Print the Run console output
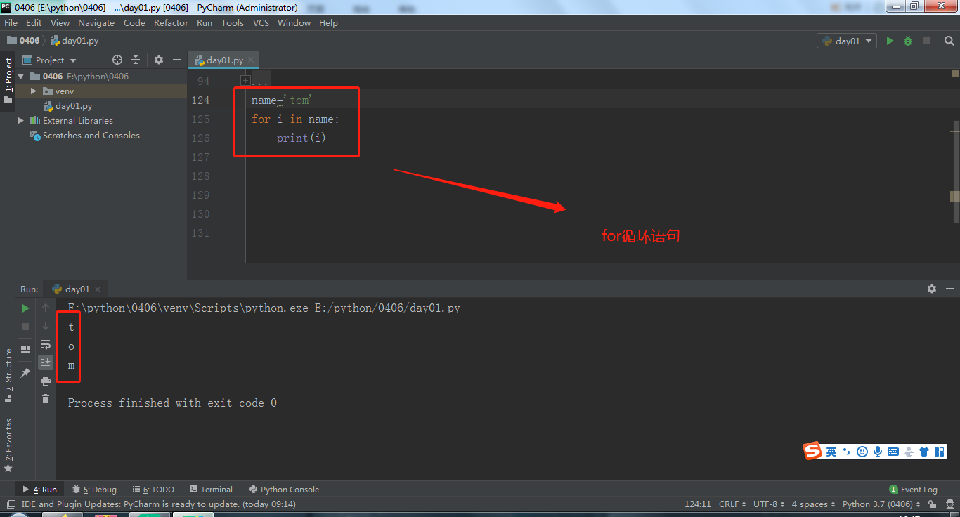The height and width of the screenshot is (517, 960). (46, 381)
